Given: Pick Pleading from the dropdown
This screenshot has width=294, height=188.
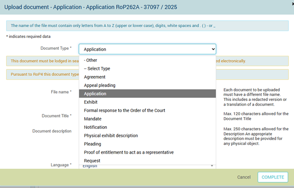Looking at the screenshot, I should coord(93,144).
